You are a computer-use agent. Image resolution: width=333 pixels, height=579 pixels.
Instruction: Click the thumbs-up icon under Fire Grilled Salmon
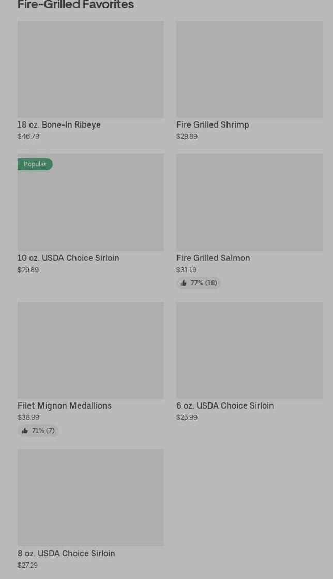[x=184, y=283]
